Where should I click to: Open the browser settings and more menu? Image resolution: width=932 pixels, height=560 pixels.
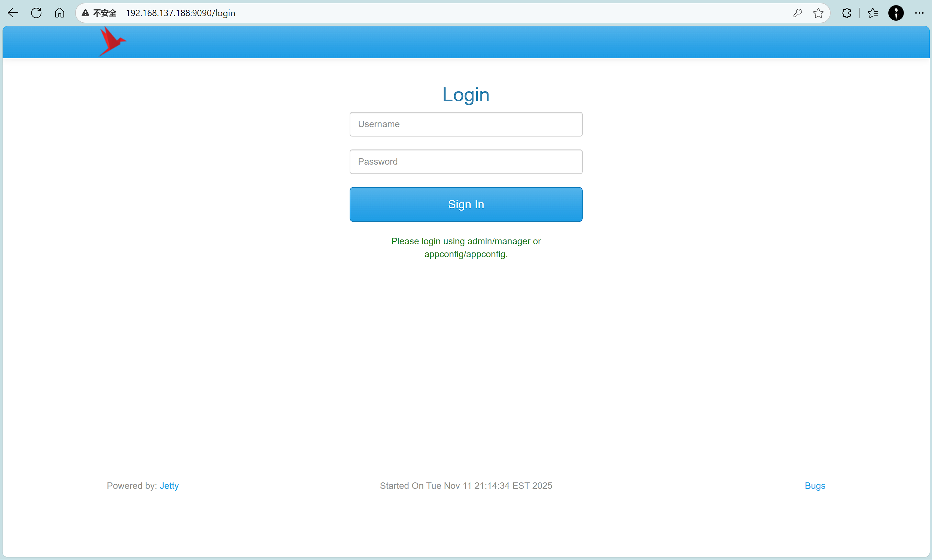click(919, 13)
